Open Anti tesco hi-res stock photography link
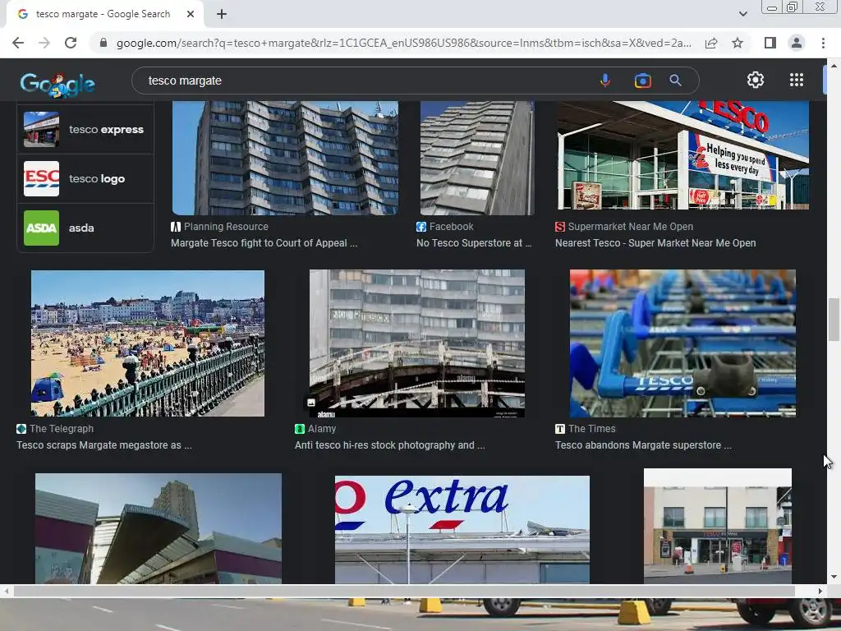Screen dimensions: 841x631 [390, 445]
